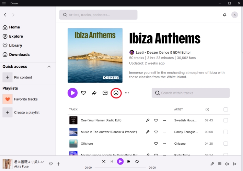
Task: Open Favorite tracks playlist
Action: 20,99
